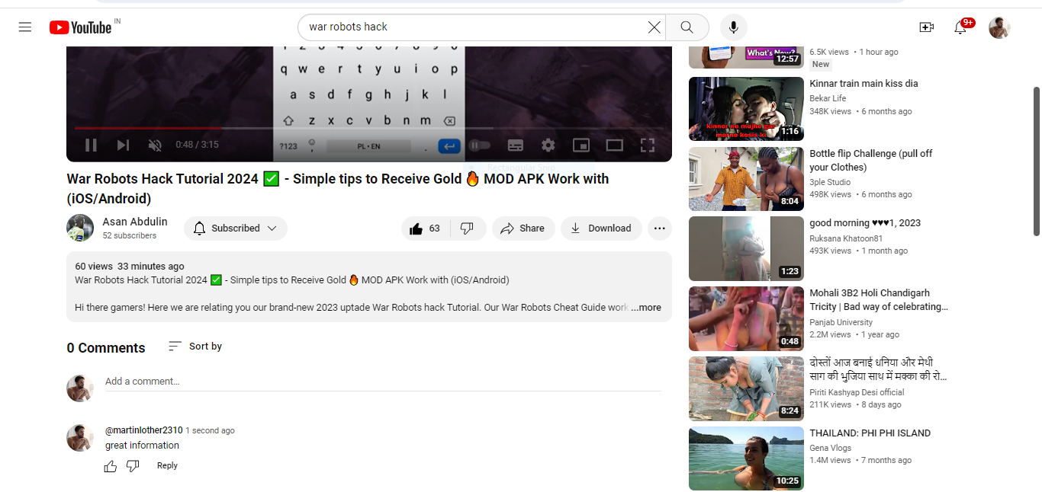
Task: Click the video title heading text
Action: tap(338, 189)
